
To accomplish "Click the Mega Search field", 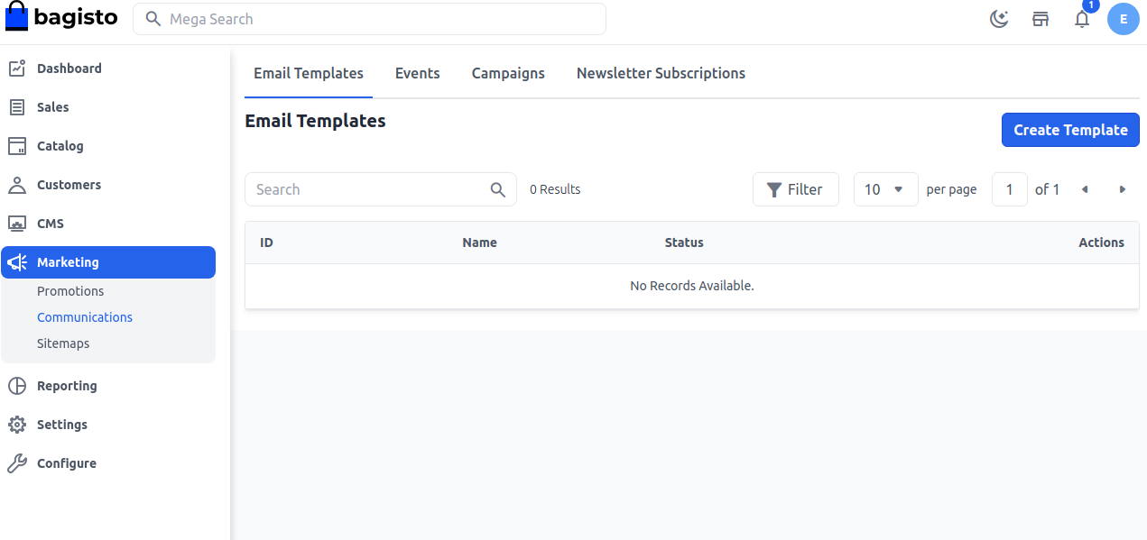I will click(370, 19).
